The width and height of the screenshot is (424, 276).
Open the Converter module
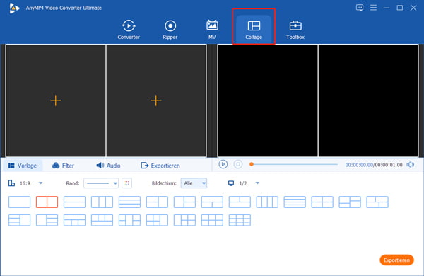[129, 29]
